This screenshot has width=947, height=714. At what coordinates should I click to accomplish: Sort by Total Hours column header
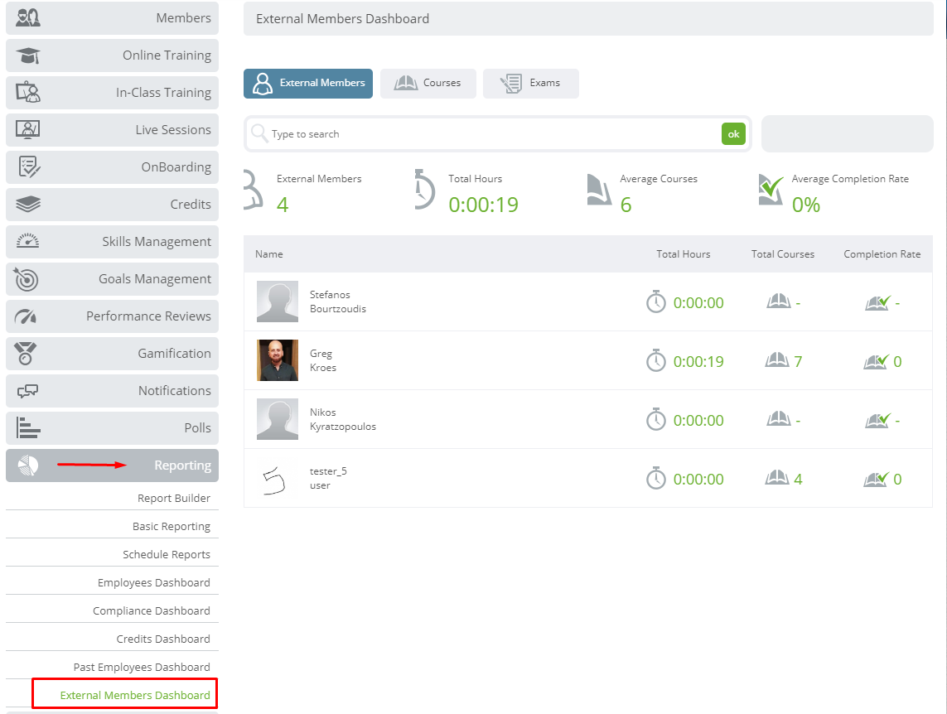point(683,254)
